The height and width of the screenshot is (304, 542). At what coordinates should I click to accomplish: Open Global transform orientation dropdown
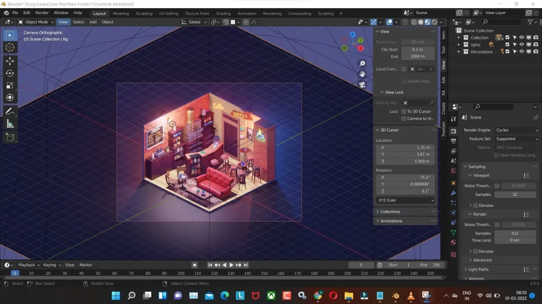pos(194,22)
